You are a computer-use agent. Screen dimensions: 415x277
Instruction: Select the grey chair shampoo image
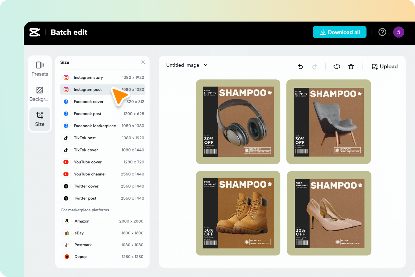click(x=329, y=122)
